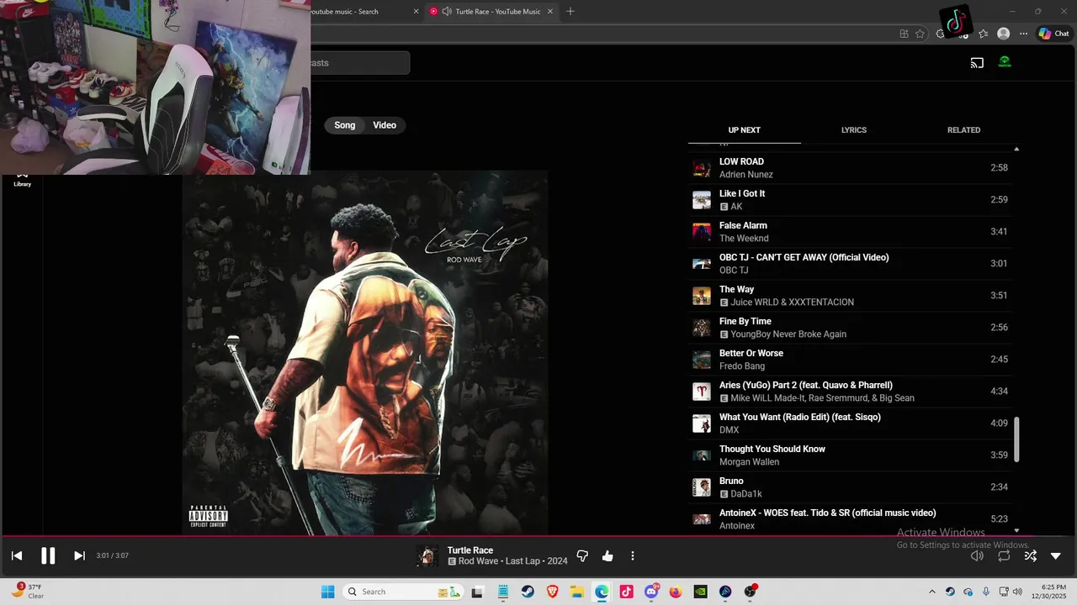
Task: Mute tab via speaker icon on tab
Action: pyautogui.click(x=447, y=12)
